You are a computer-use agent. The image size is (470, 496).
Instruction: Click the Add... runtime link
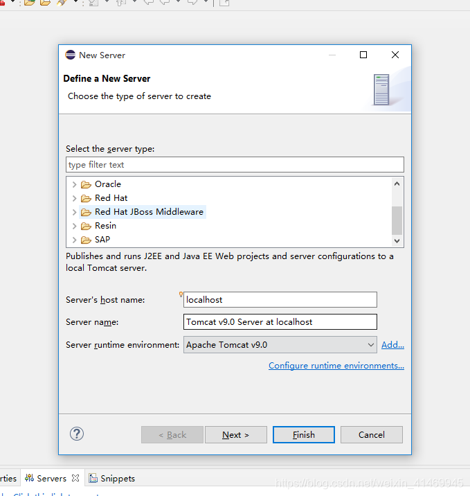click(x=392, y=345)
